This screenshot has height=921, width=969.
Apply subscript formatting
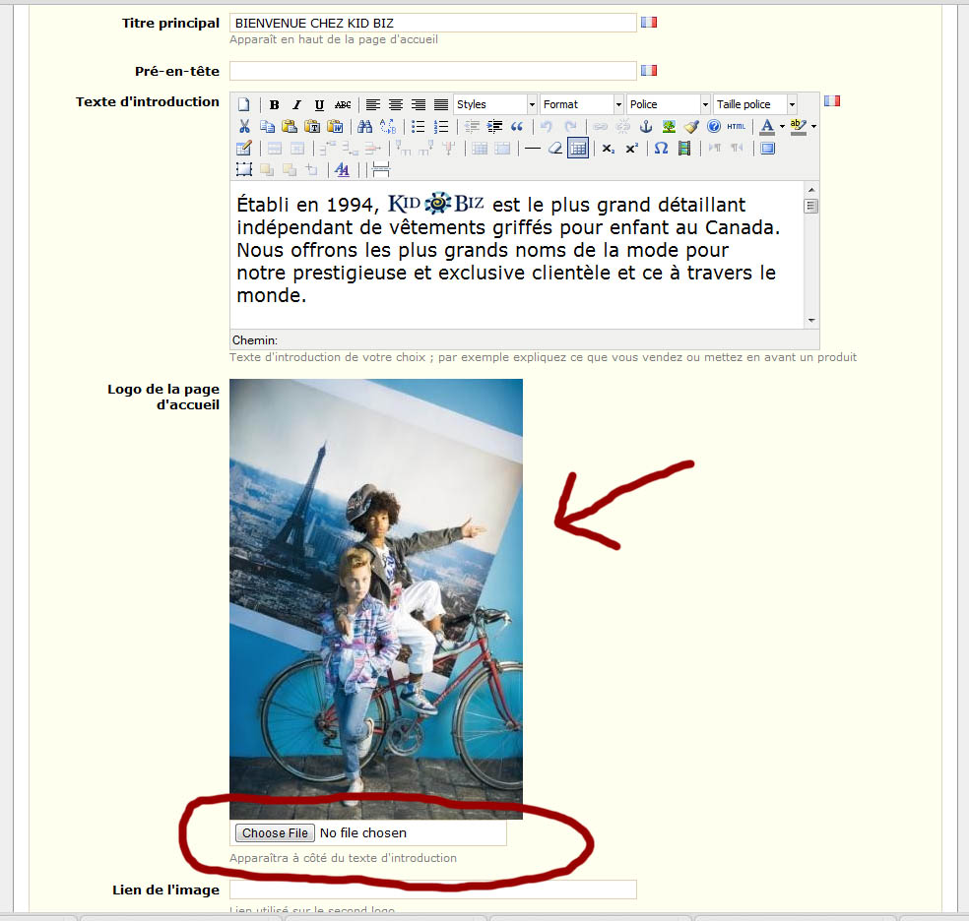[609, 149]
